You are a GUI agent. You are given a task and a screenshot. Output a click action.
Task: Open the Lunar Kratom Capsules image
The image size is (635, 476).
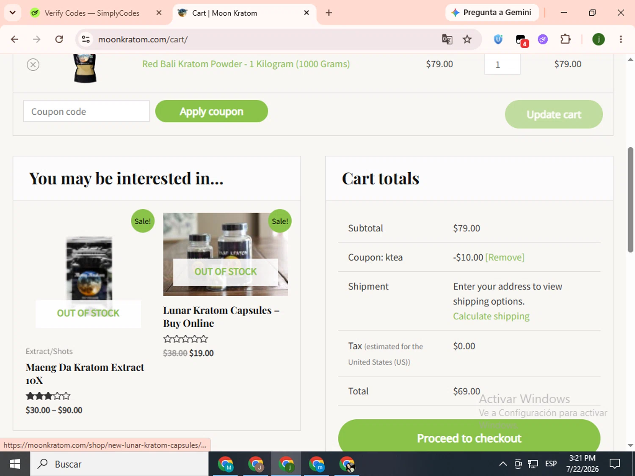point(226,254)
